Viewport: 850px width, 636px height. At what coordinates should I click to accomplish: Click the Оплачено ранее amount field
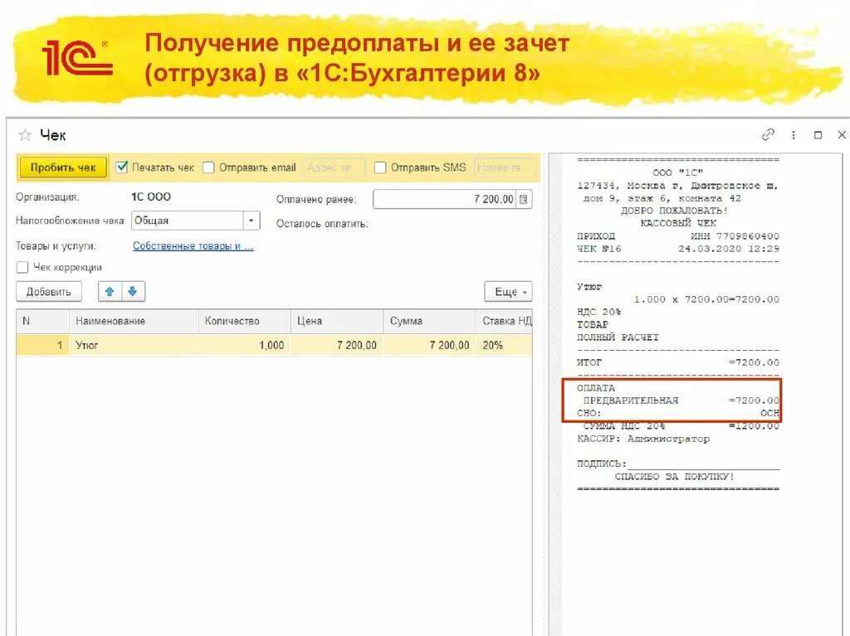tap(445, 199)
